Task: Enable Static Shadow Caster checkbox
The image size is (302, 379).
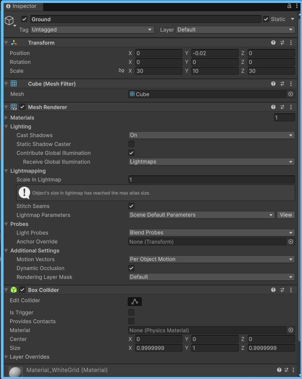Action: coord(131,144)
